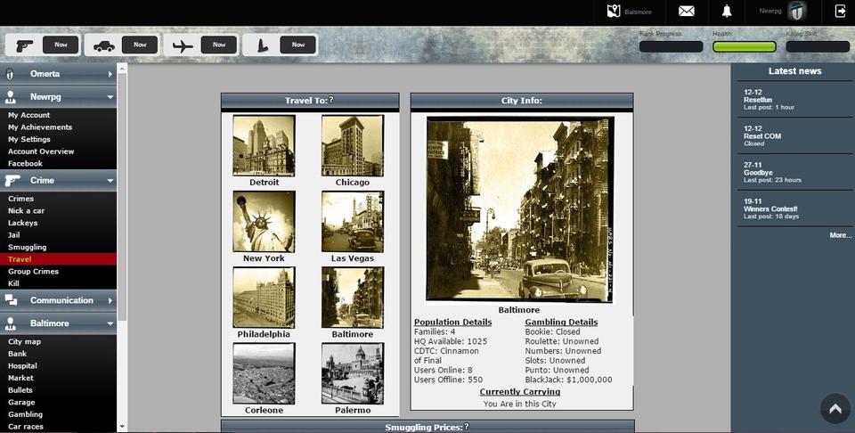Open the notifications bell icon
Viewport: 855px width, 433px height.
(727, 11)
